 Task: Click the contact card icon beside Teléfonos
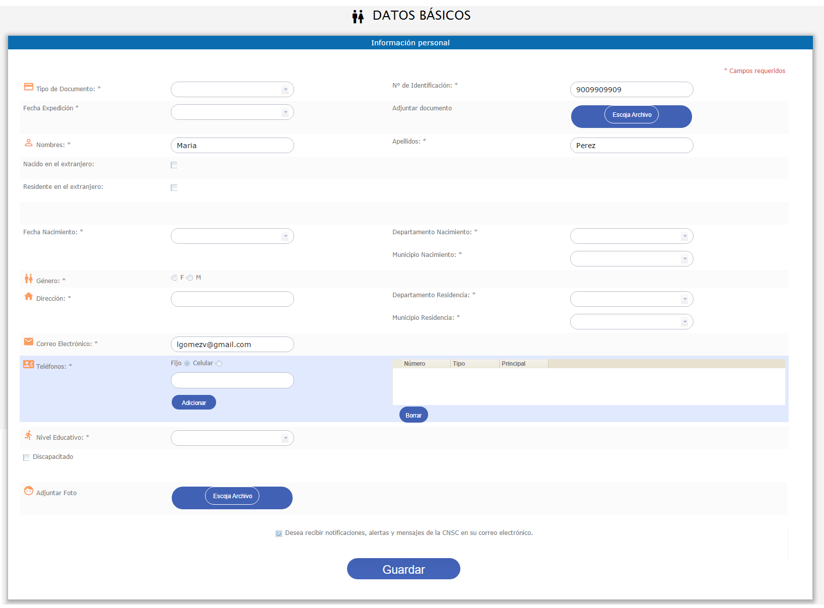(29, 364)
